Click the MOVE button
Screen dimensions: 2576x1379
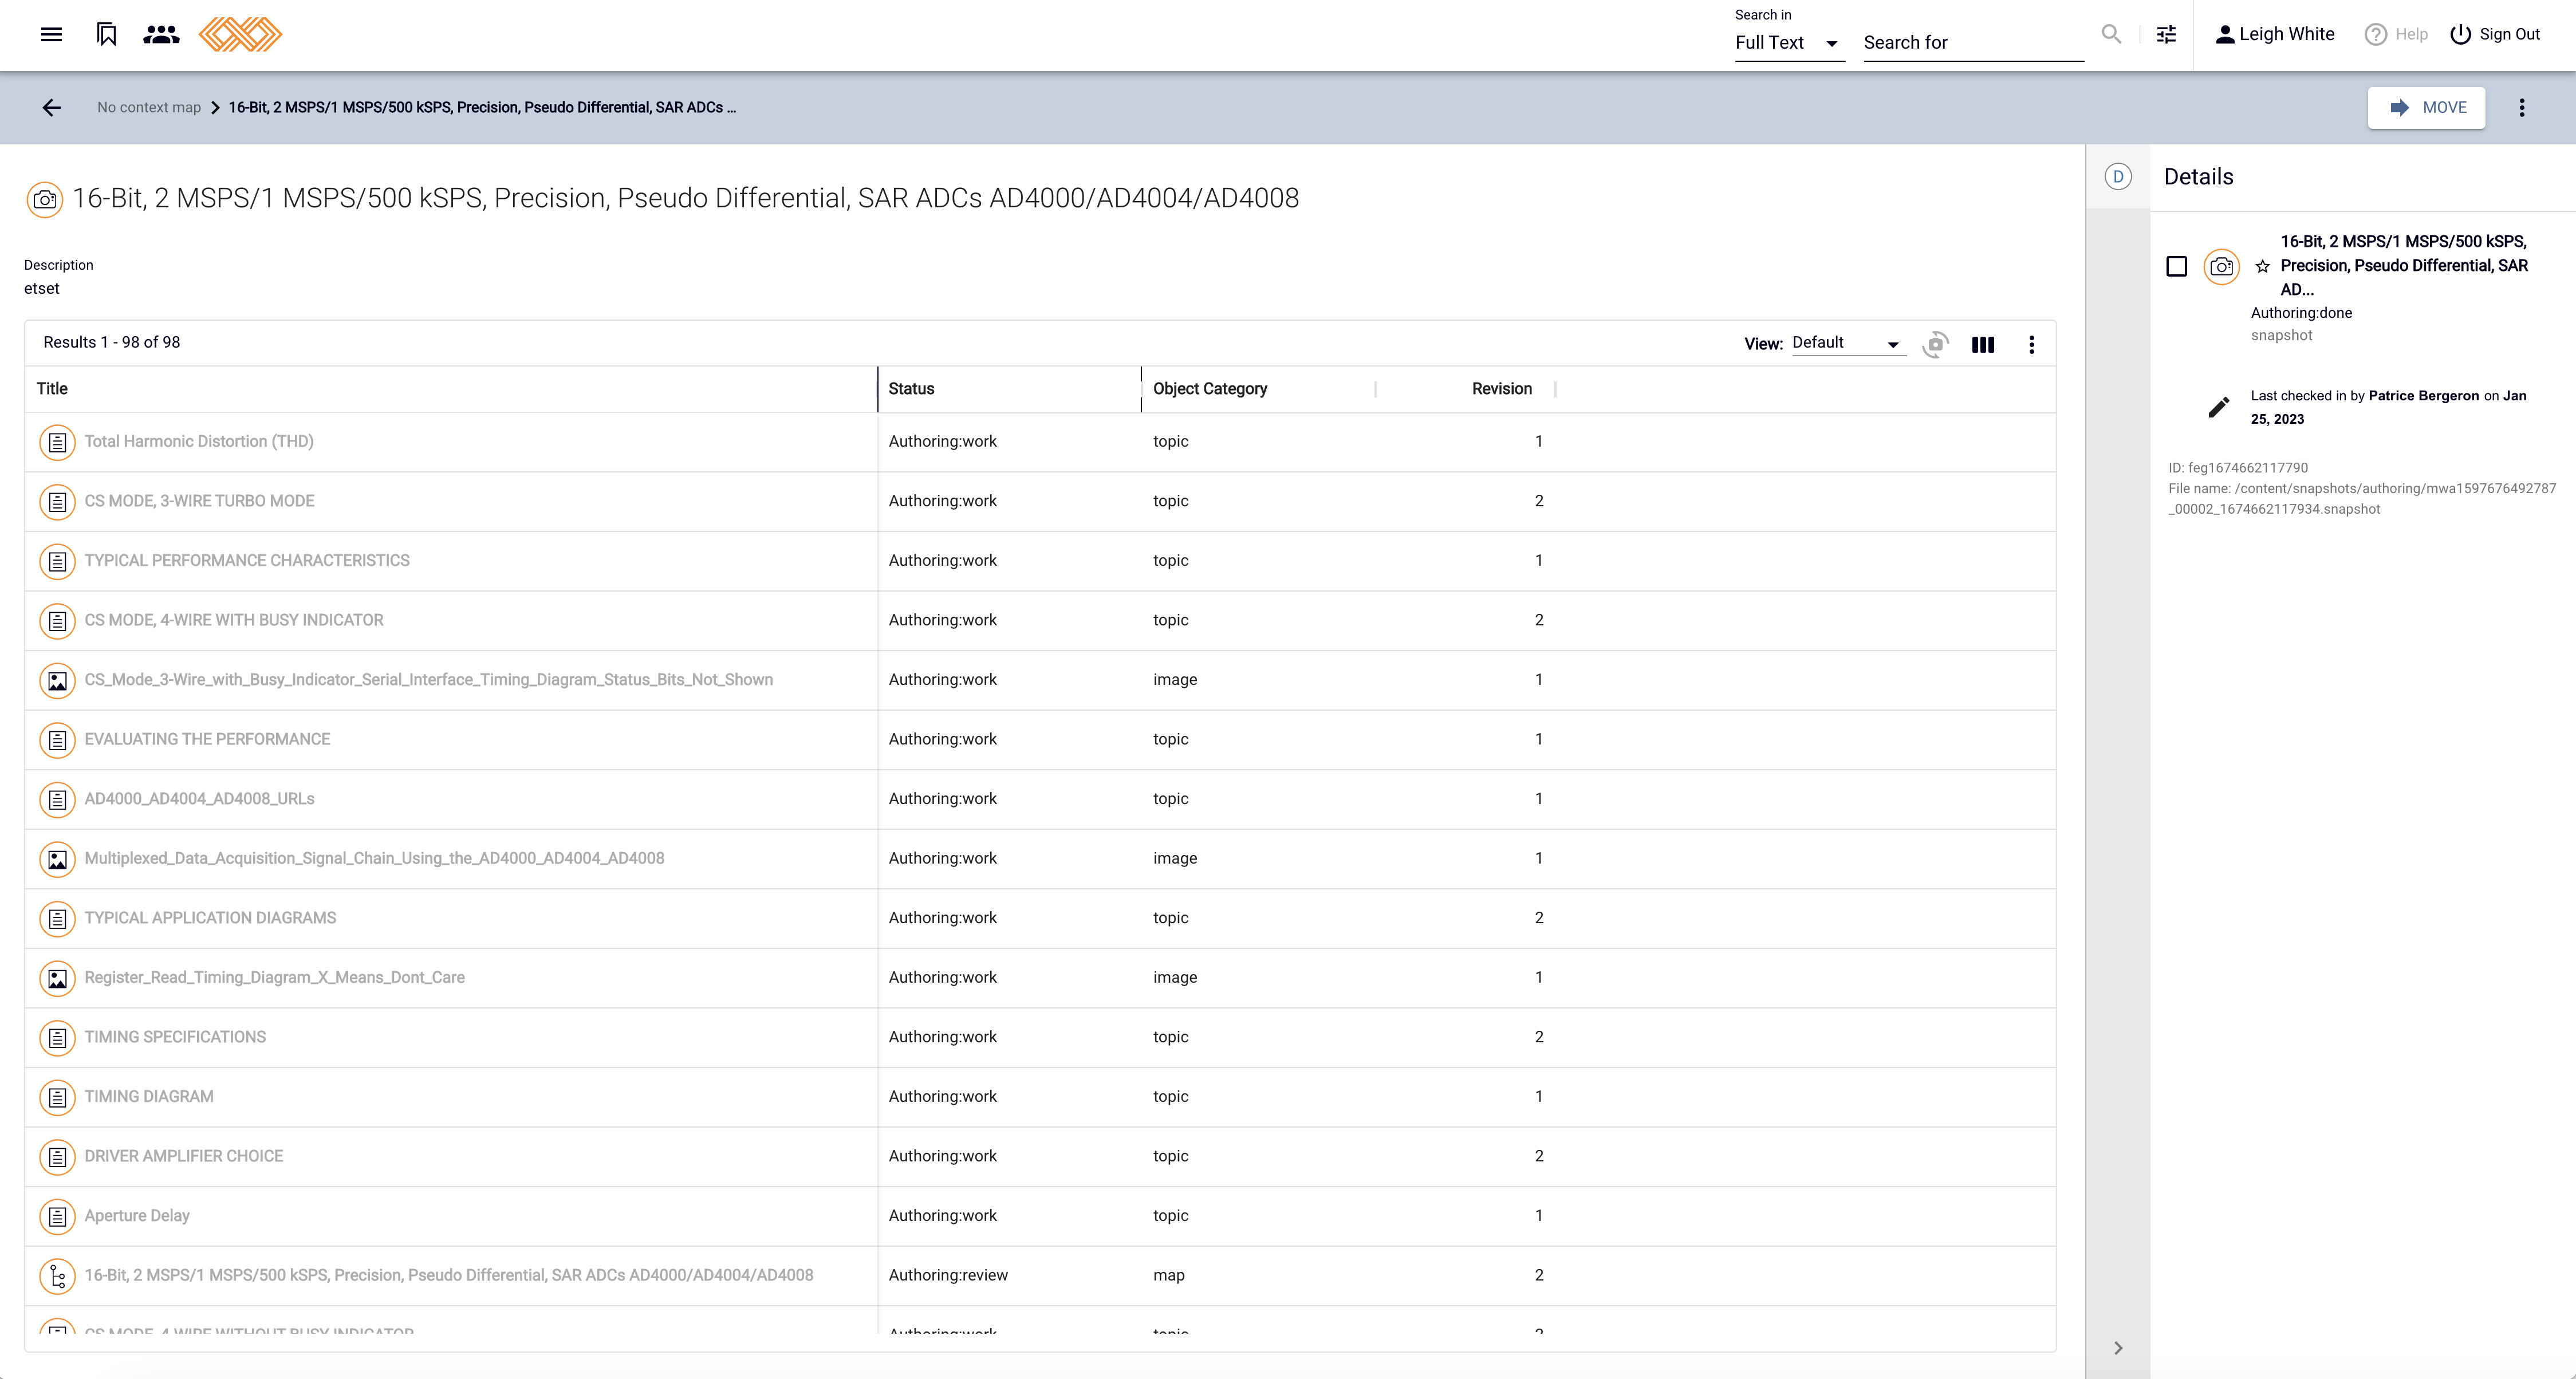tap(2426, 107)
